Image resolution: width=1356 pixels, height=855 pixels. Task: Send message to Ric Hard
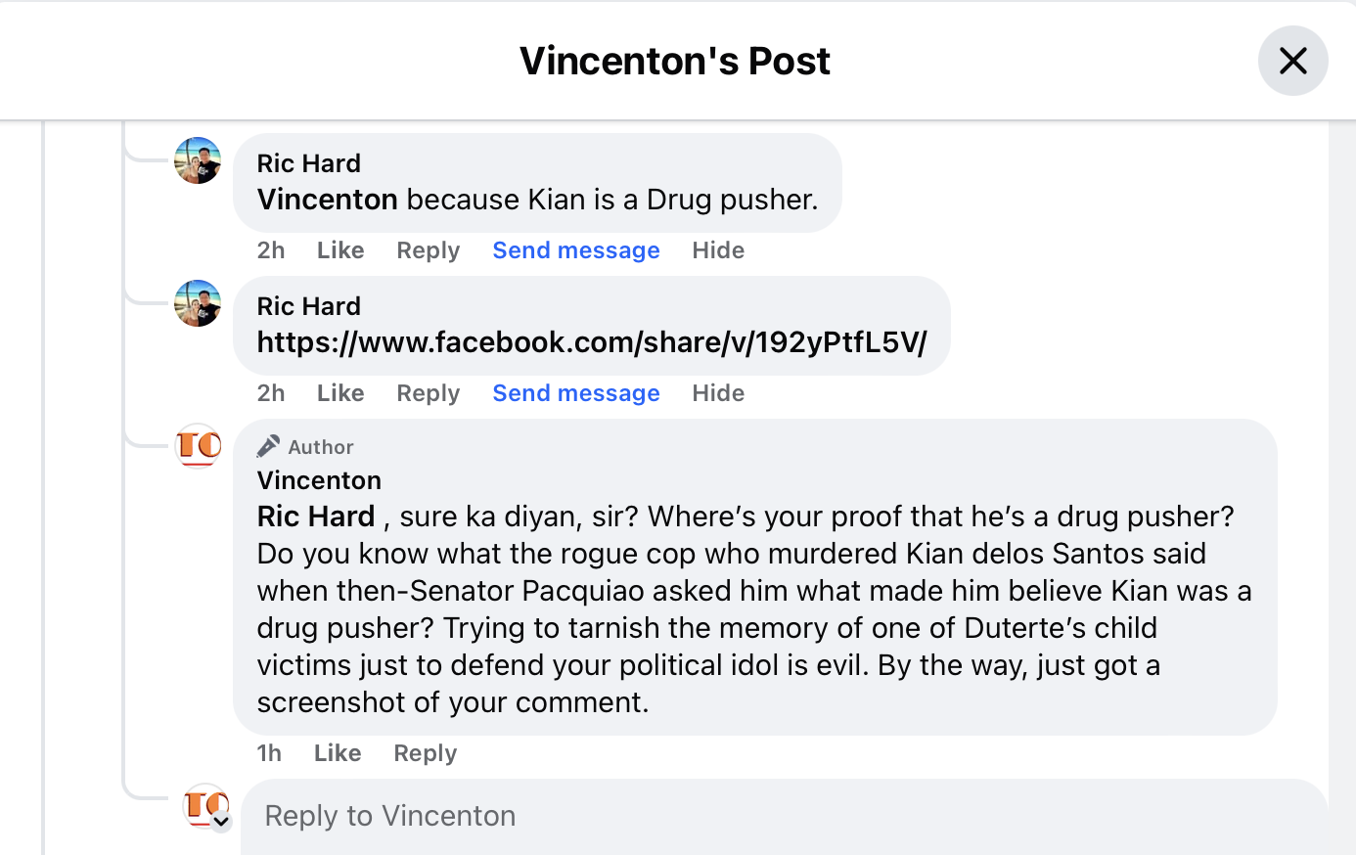click(x=575, y=250)
